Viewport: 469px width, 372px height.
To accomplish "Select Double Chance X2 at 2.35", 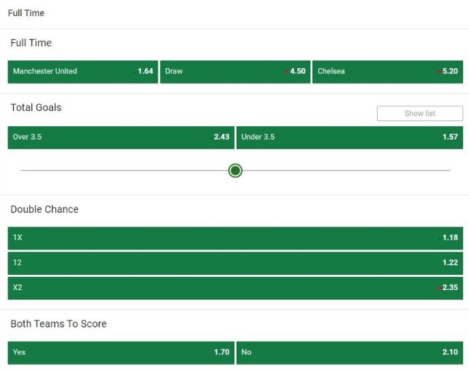I will click(x=235, y=289).
